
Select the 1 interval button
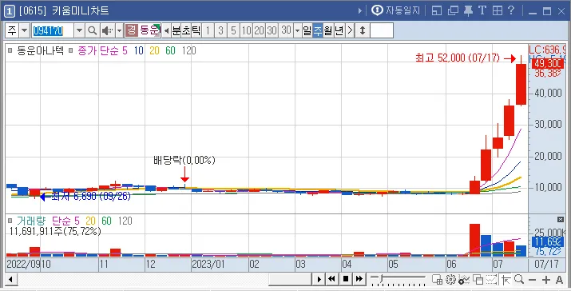pyautogui.click(x=208, y=30)
